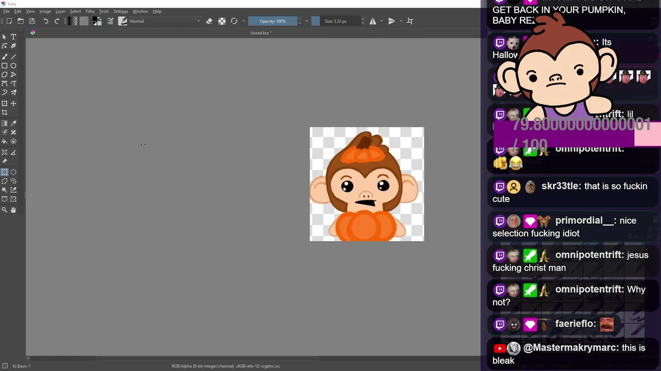Expand the horizontal mirror options arrow

click(x=382, y=21)
